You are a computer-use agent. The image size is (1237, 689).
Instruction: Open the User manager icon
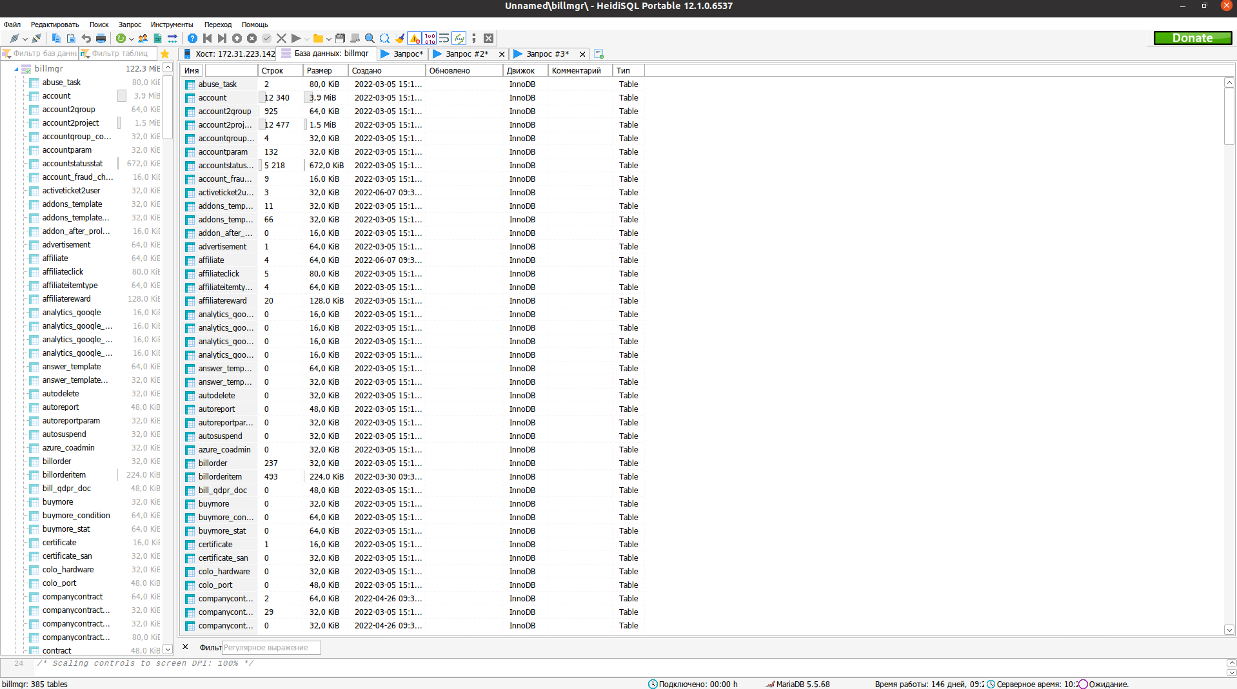143,39
